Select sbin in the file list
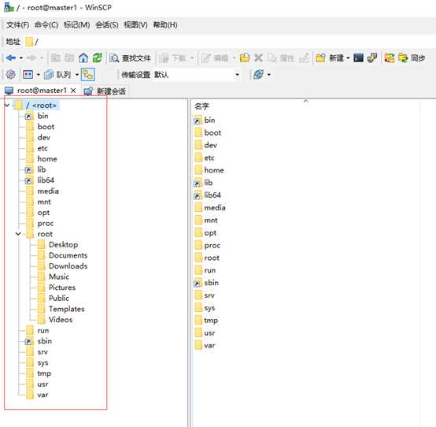Screen dimensions: 436x427 coord(212,283)
